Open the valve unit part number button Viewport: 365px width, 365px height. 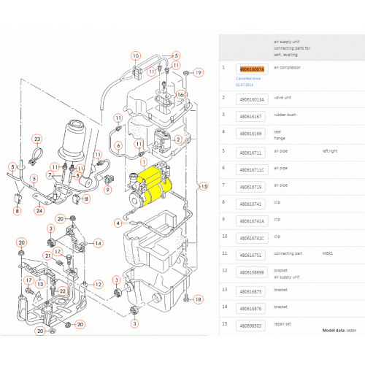[252, 99]
